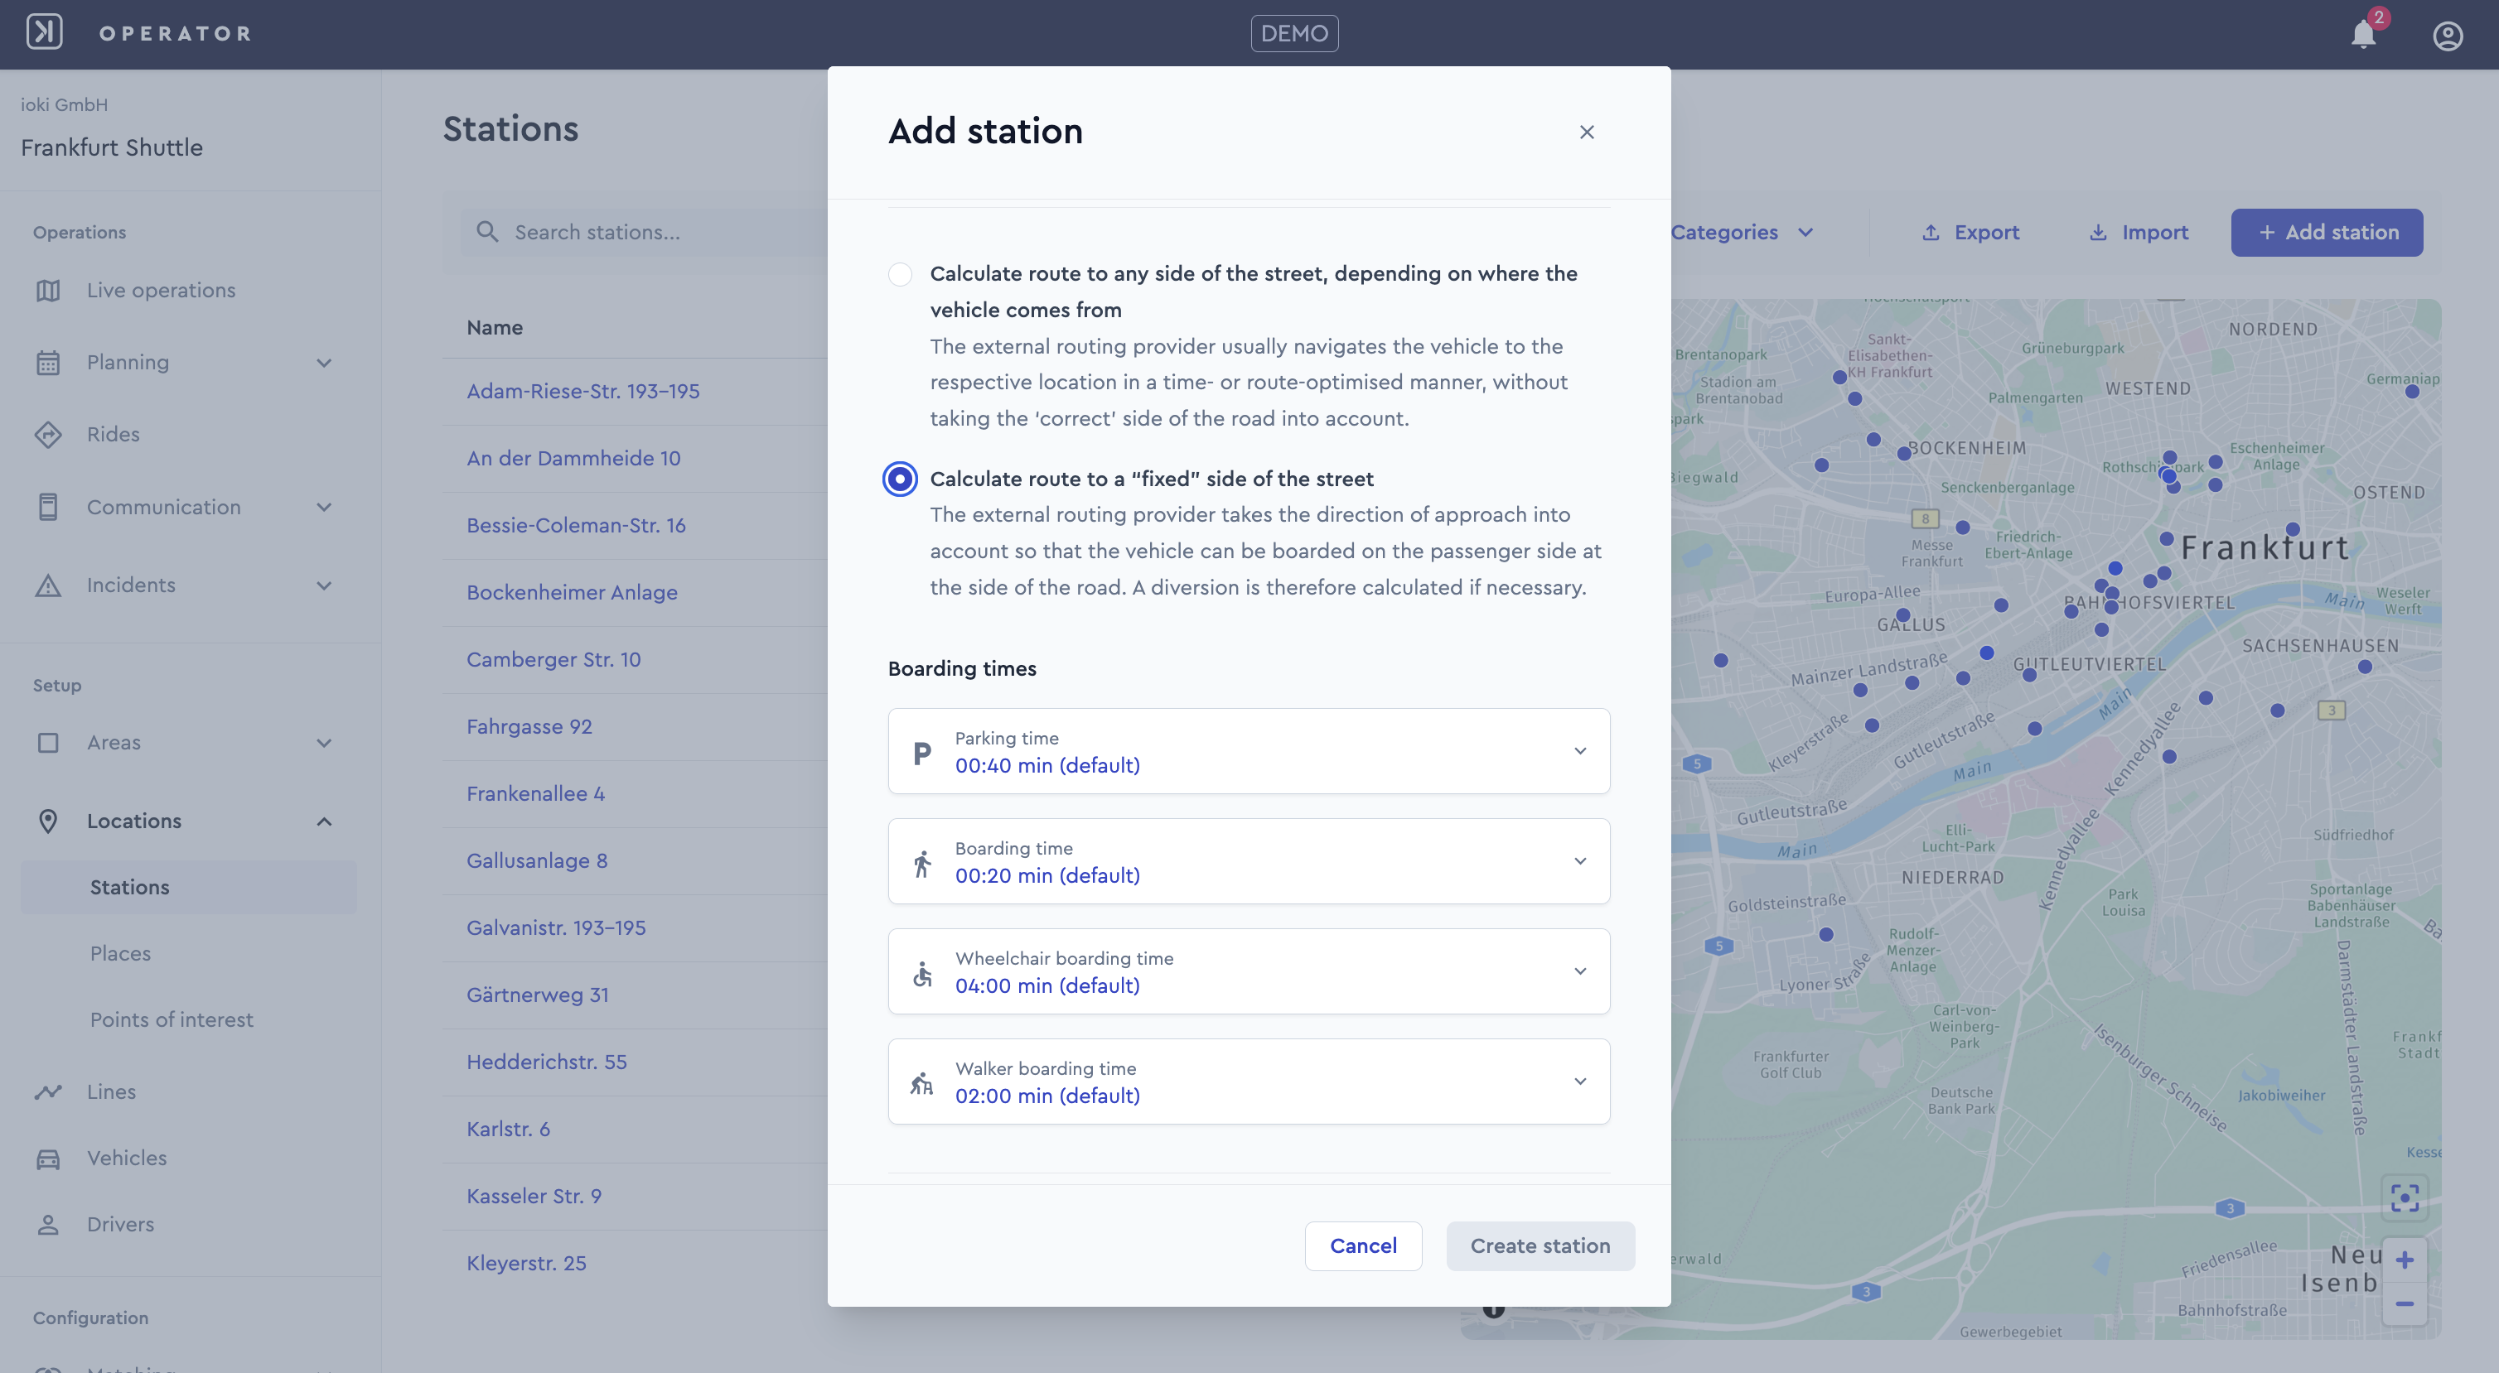Click the Planning calendar icon

click(x=47, y=363)
